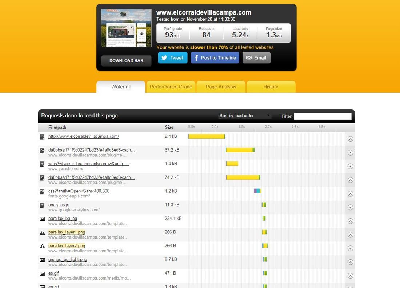The width and height of the screenshot is (400, 288).
Task: Click the Size column header
Action: click(x=169, y=127)
